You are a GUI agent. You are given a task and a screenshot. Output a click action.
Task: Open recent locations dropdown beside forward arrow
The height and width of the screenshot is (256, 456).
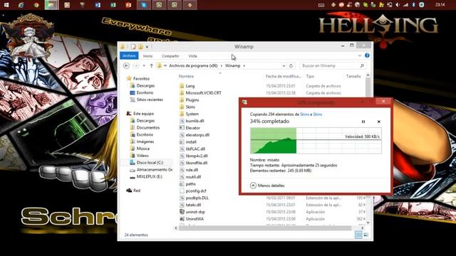144,66
